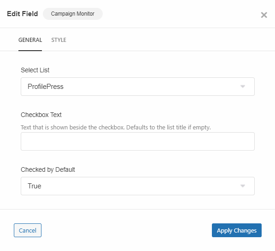Click the underline beneath the GENERAL tab
This screenshot has height=251, width=275.
click(30, 51)
